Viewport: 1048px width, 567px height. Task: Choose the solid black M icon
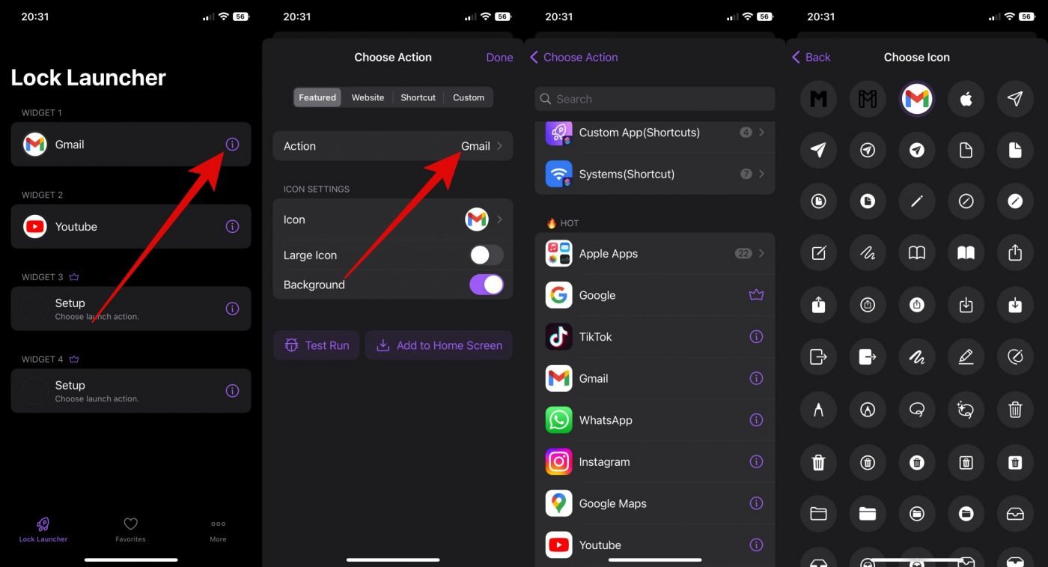(819, 99)
